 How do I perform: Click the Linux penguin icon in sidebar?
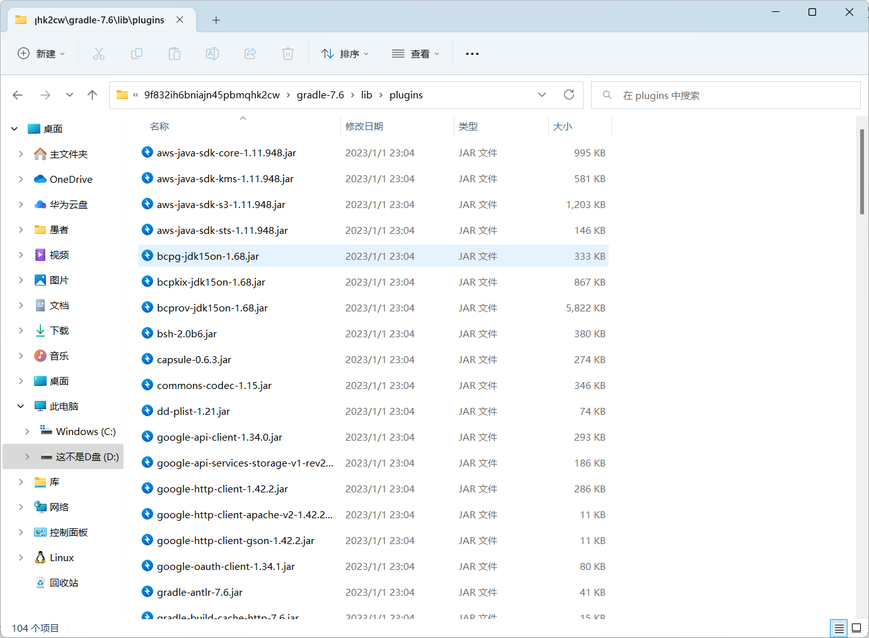40,557
